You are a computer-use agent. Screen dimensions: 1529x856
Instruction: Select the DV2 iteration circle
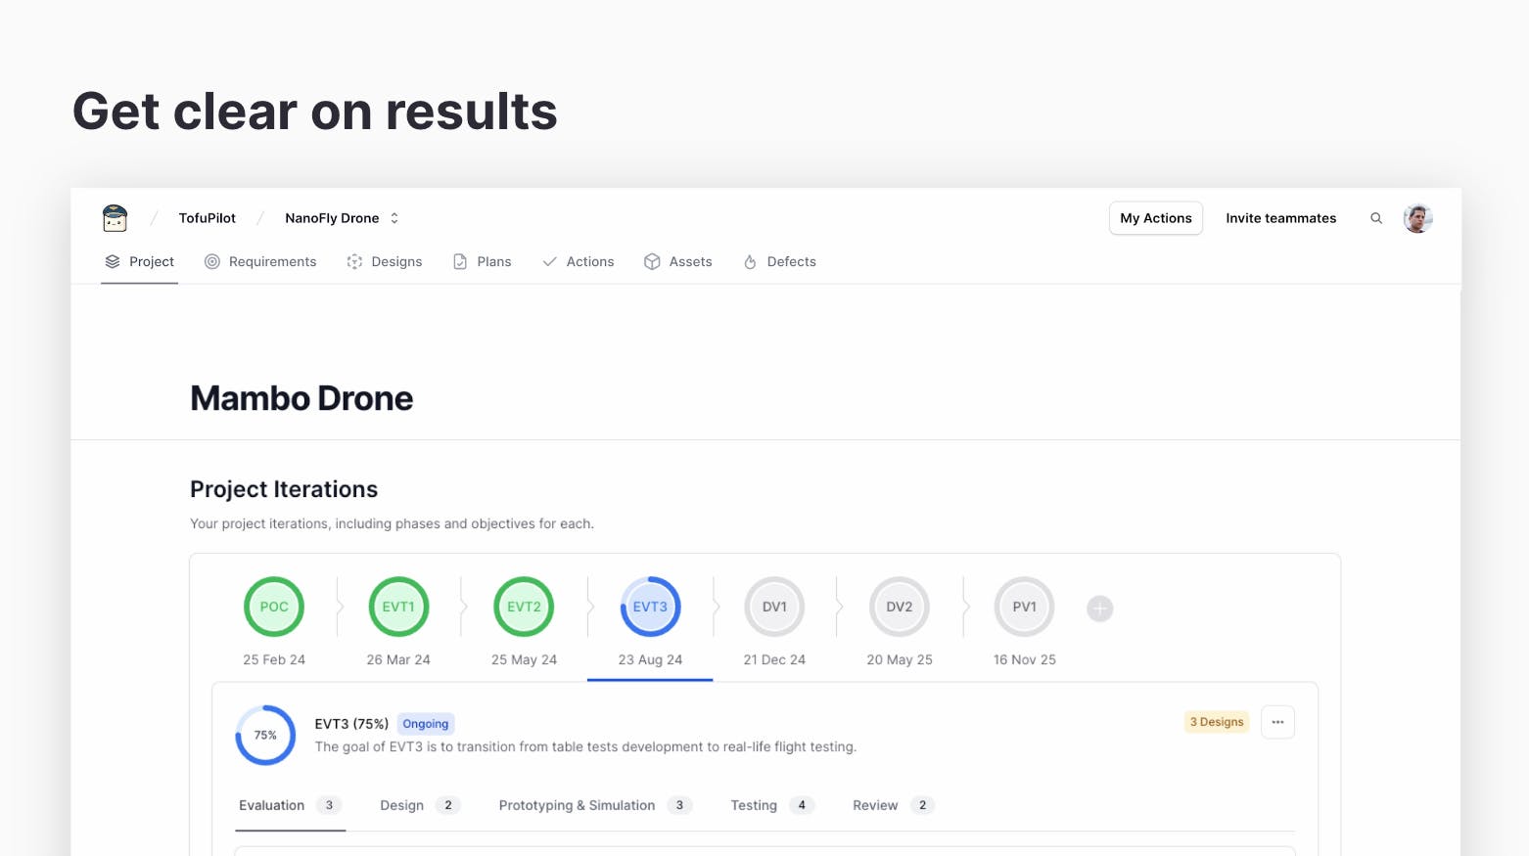point(900,607)
